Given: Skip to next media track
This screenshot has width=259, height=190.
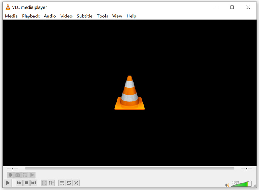Looking at the screenshot, I should pos(34,183).
